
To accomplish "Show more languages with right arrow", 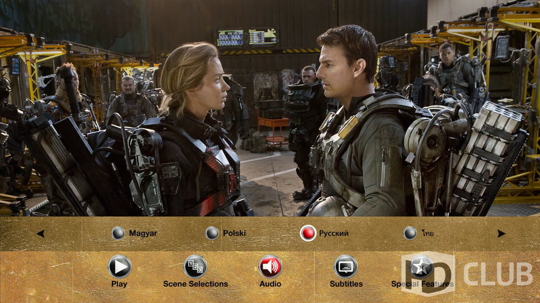I will pyautogui.click(x=501, y=234).
